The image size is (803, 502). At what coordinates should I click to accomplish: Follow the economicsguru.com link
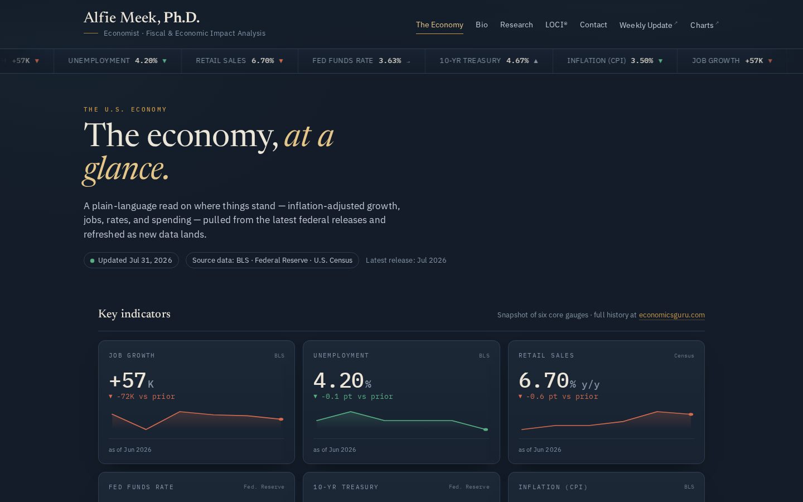click(x=671, y=315)
